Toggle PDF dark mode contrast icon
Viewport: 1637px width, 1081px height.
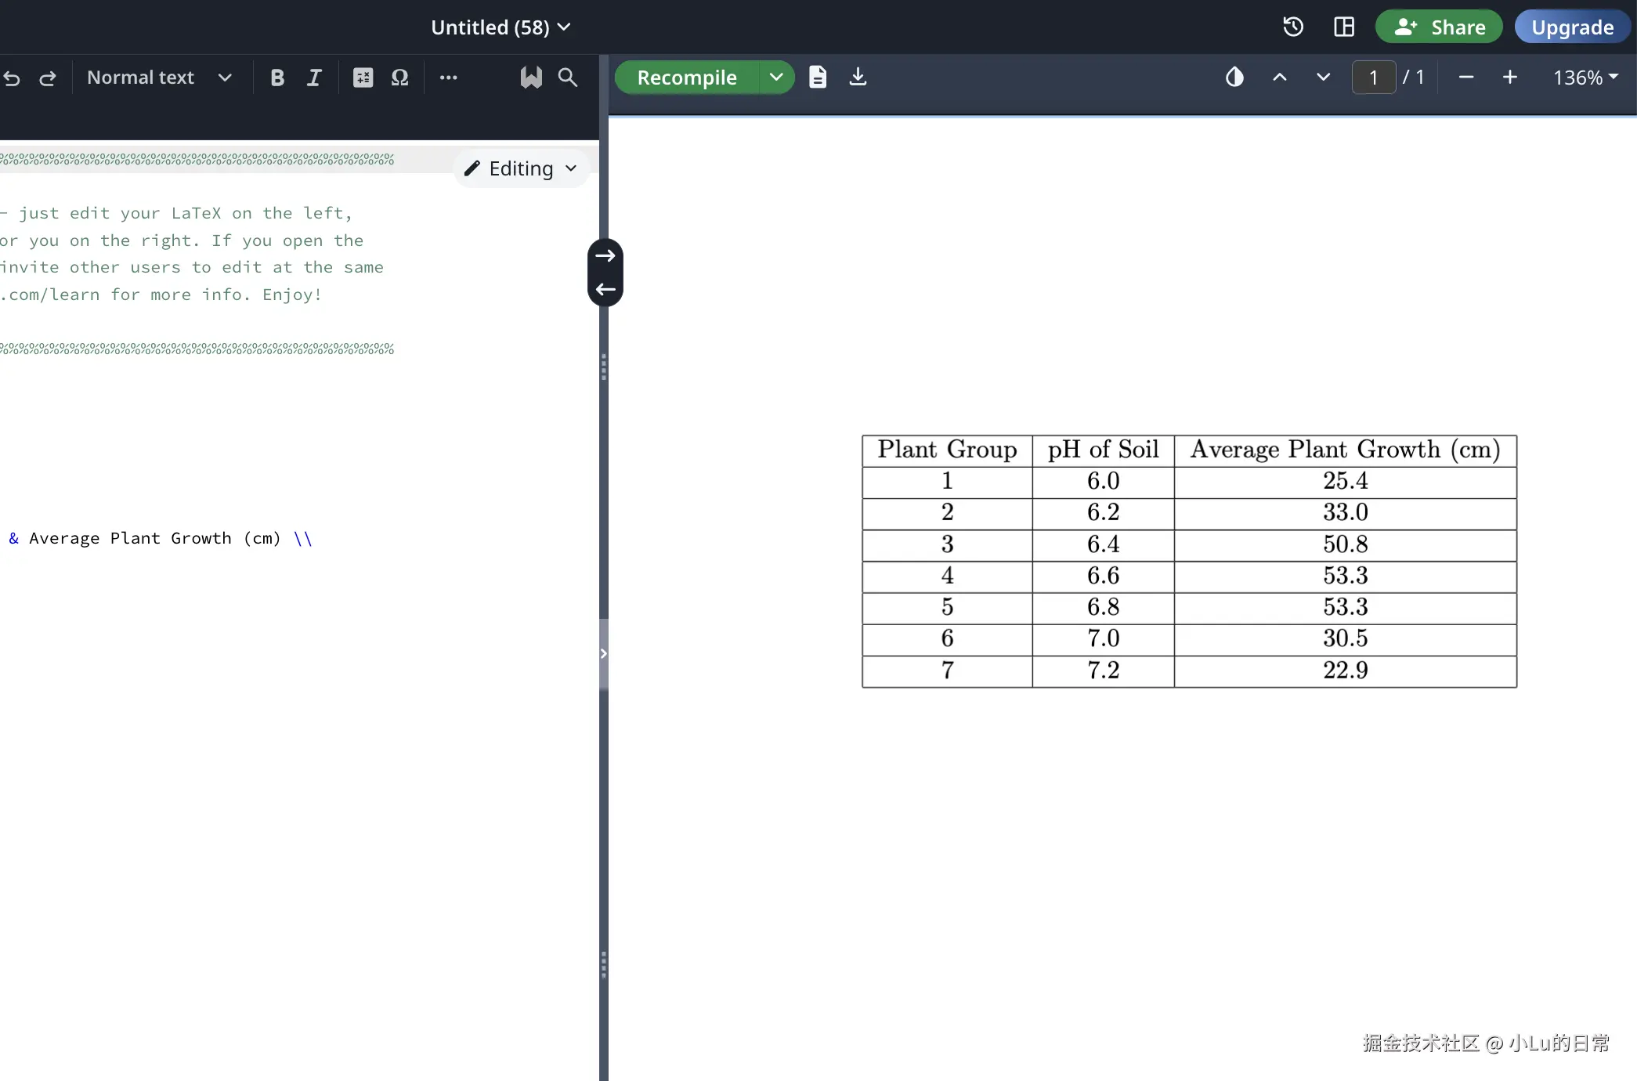(1234, 78)
